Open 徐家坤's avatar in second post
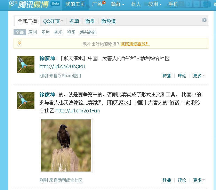Viewport: 216px width, 190px height. tap(26, 101)
